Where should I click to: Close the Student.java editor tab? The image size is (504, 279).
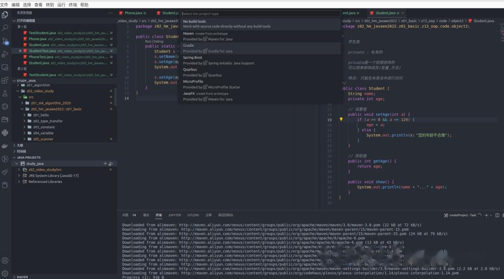402,13
